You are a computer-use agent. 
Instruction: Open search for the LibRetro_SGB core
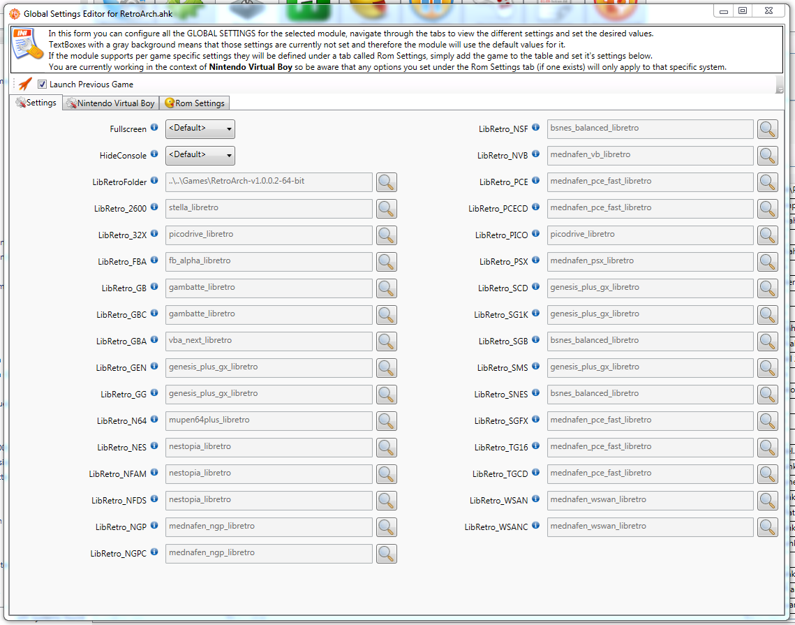(x=768, y=341)
